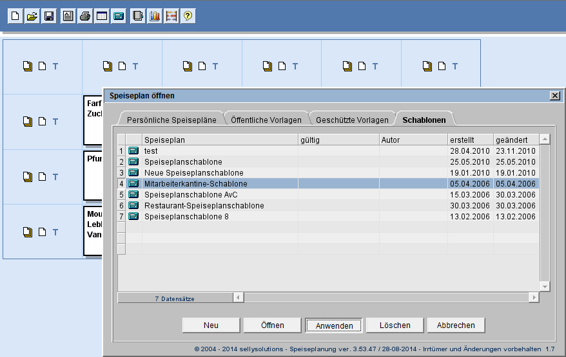Open the Öffentliche Vorlagen tab
The height and width of the screenshot is (357, 566).
tap(266, 120)
